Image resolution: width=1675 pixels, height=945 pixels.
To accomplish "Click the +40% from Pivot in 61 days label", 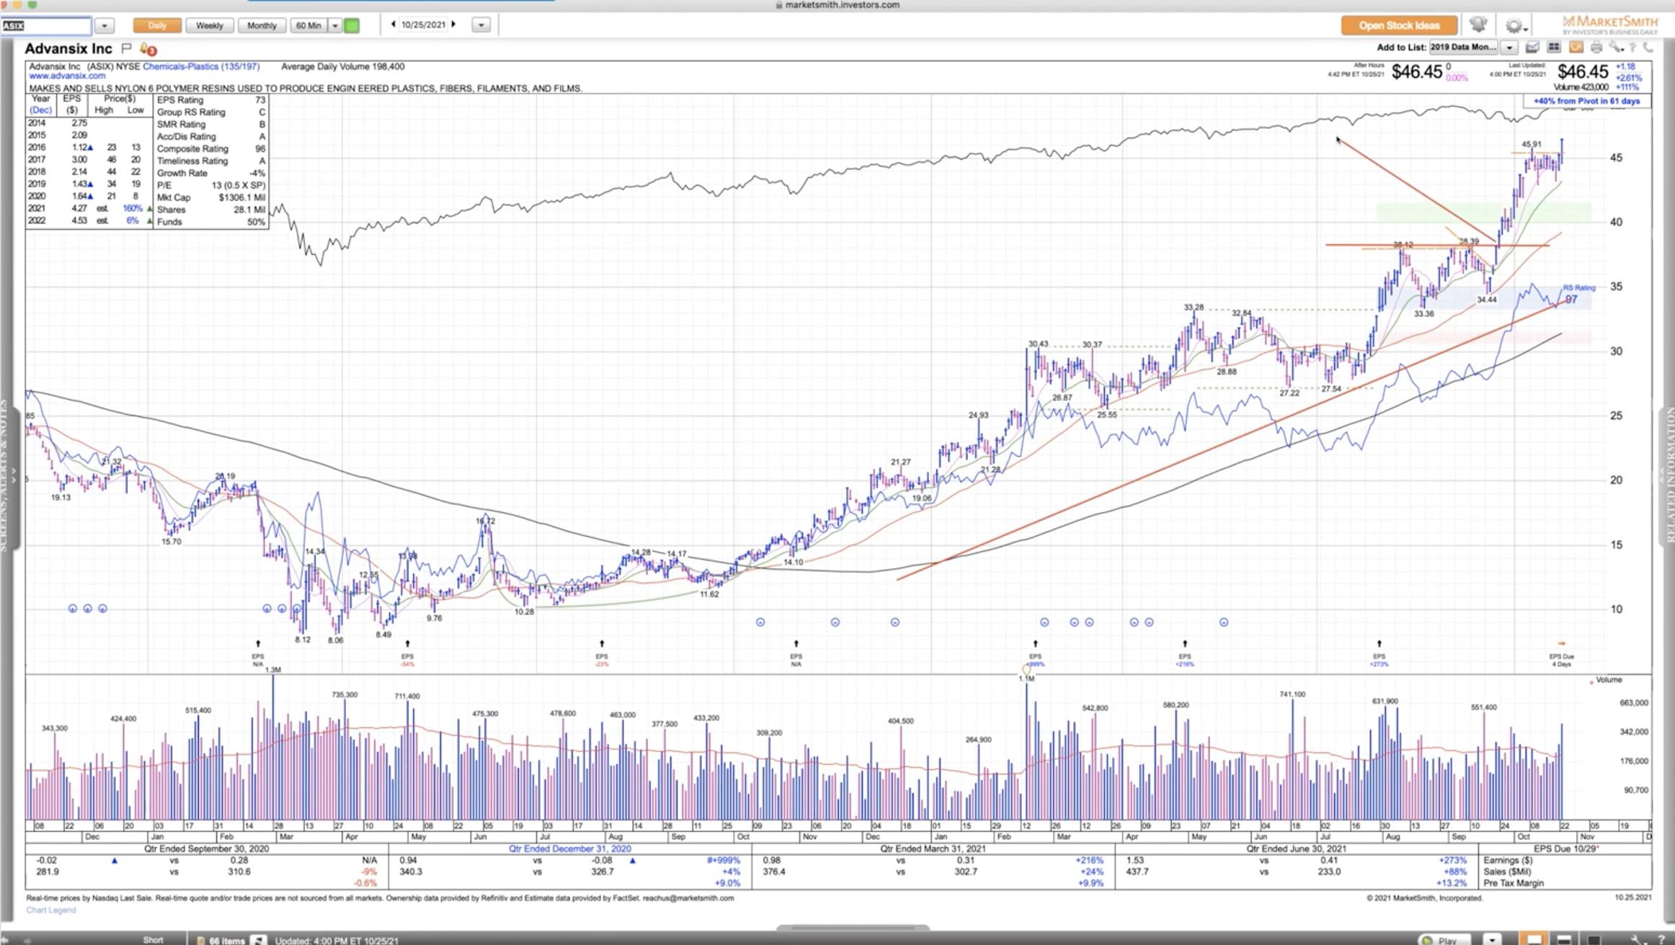I will click(x=1586, y=101).
